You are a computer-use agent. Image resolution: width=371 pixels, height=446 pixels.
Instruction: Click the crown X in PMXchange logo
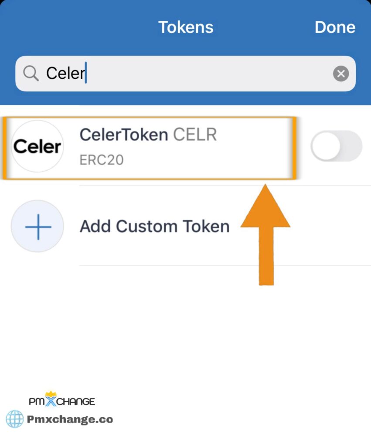click(x=51, y=399)
